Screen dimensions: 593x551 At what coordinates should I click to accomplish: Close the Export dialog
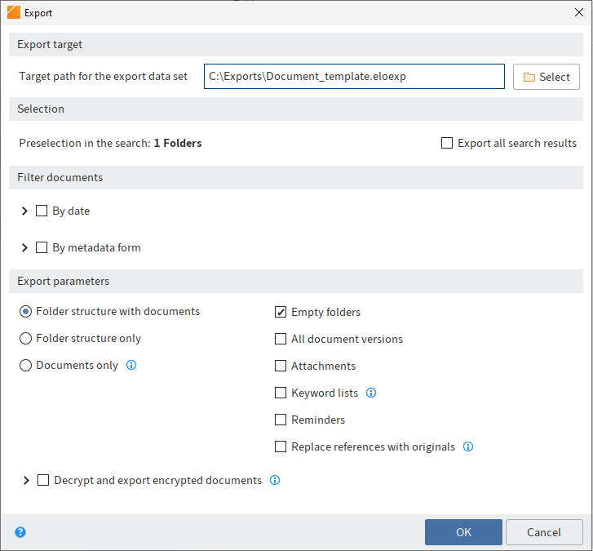(578, 12)
